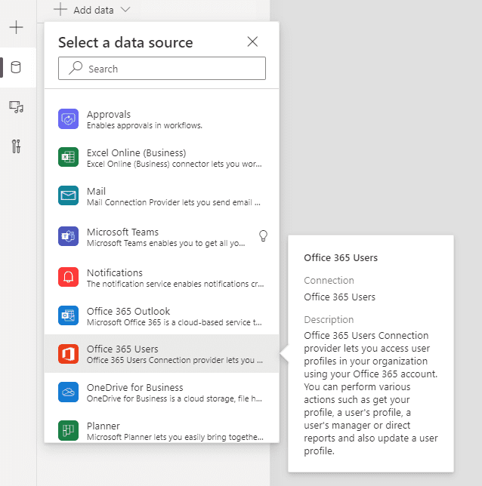Pick the Mail connector icon
The height and width of the screenshot is (486, 482).
click(x=68, y=195)
